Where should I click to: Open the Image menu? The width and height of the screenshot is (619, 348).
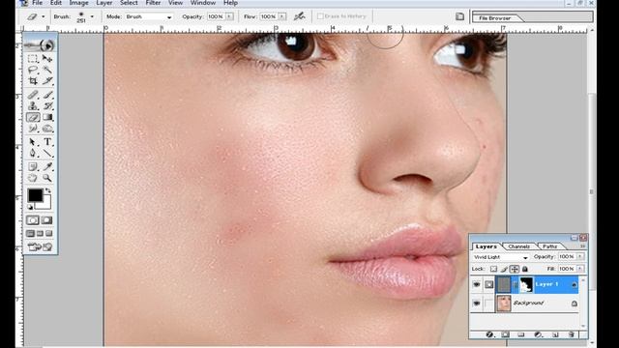[x=78, y=3]
